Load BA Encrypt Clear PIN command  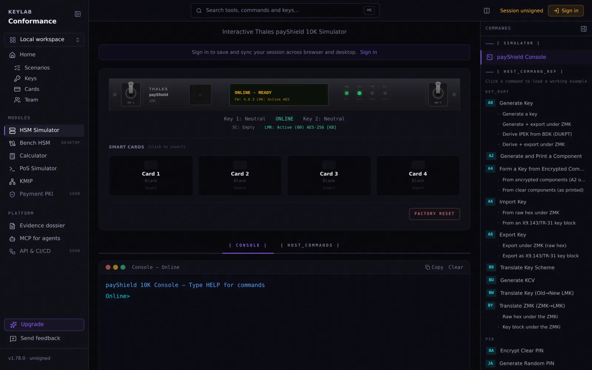tap(536, 351)
